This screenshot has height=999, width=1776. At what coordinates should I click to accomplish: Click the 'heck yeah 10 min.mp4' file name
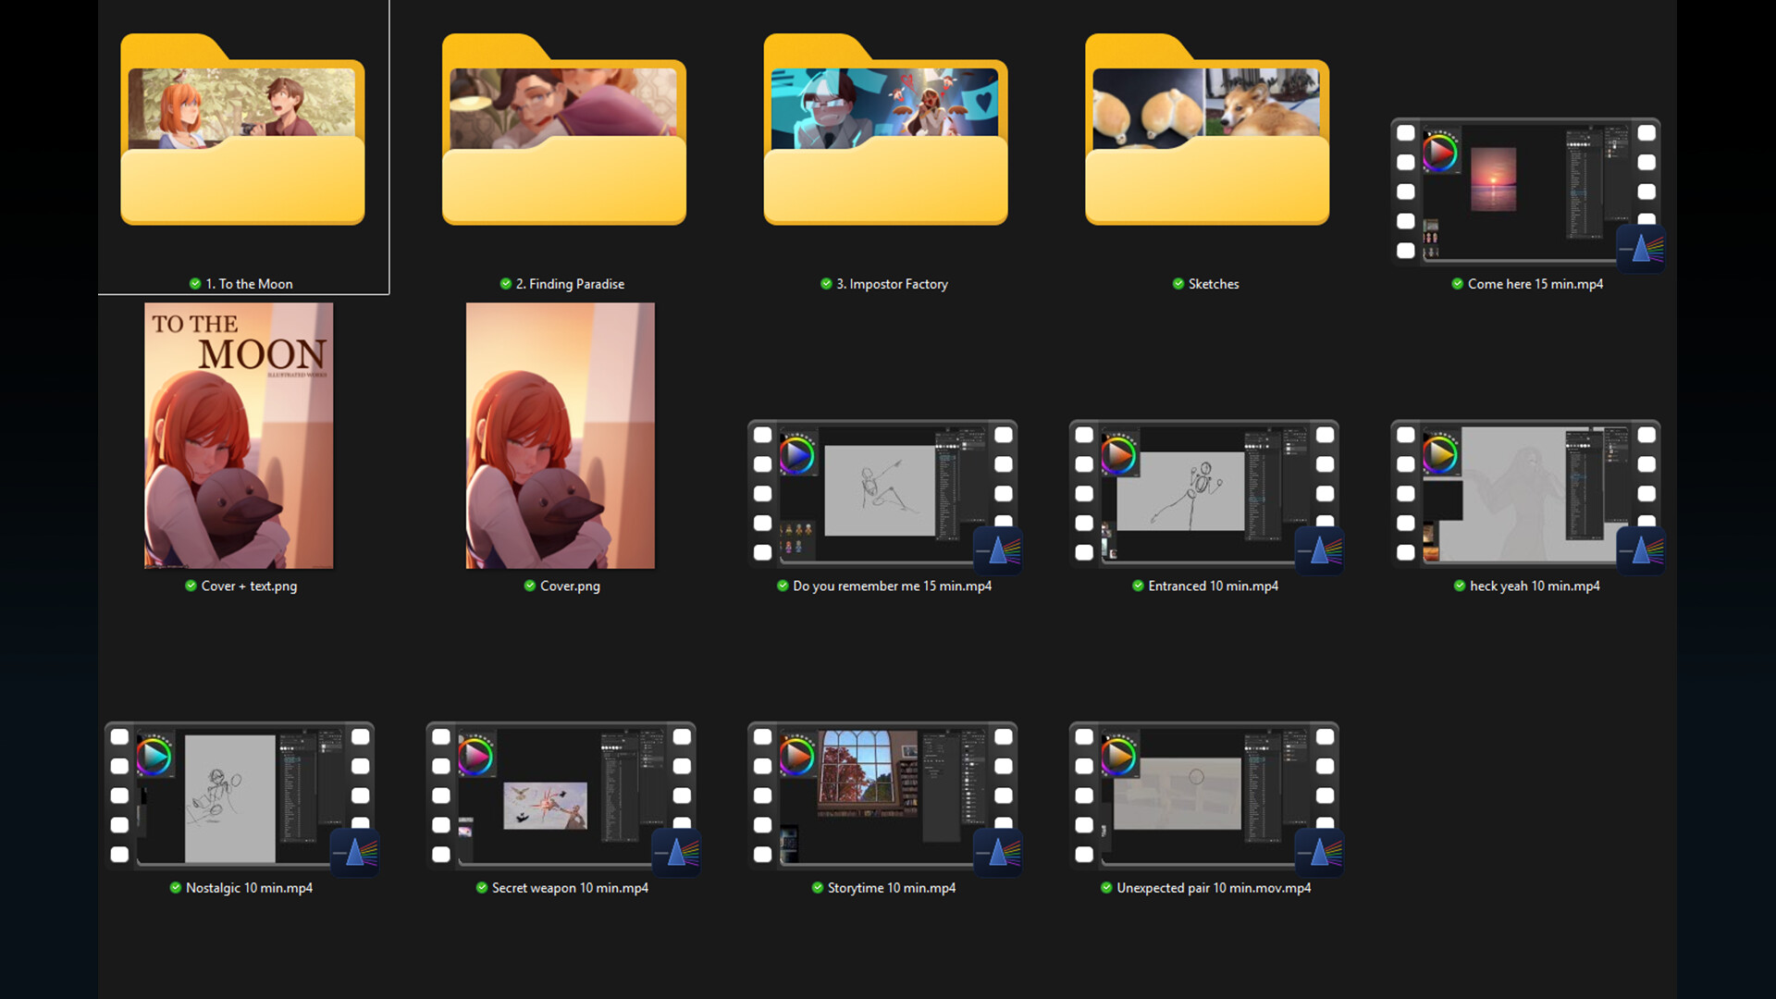[1535, 586]
